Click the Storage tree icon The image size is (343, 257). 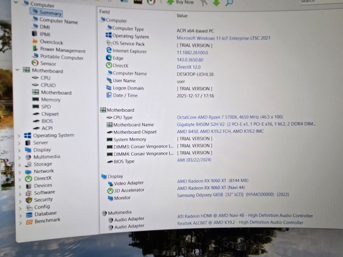(x=28, y=164)
